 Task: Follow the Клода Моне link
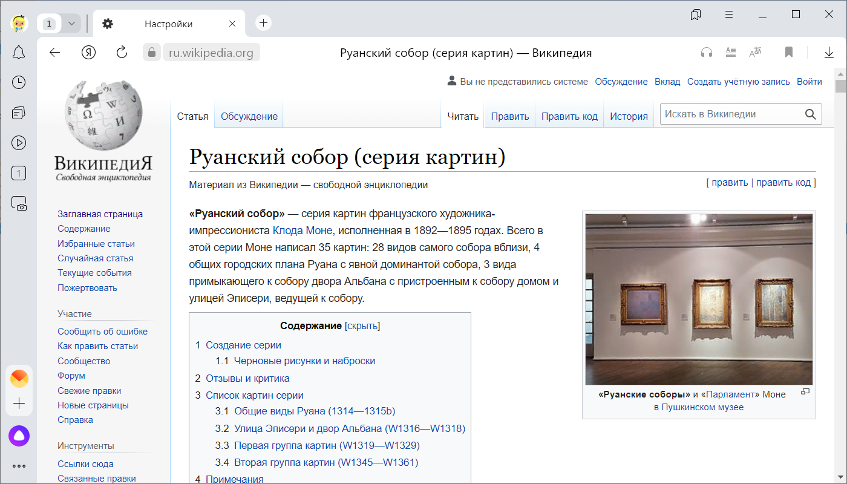302,231
